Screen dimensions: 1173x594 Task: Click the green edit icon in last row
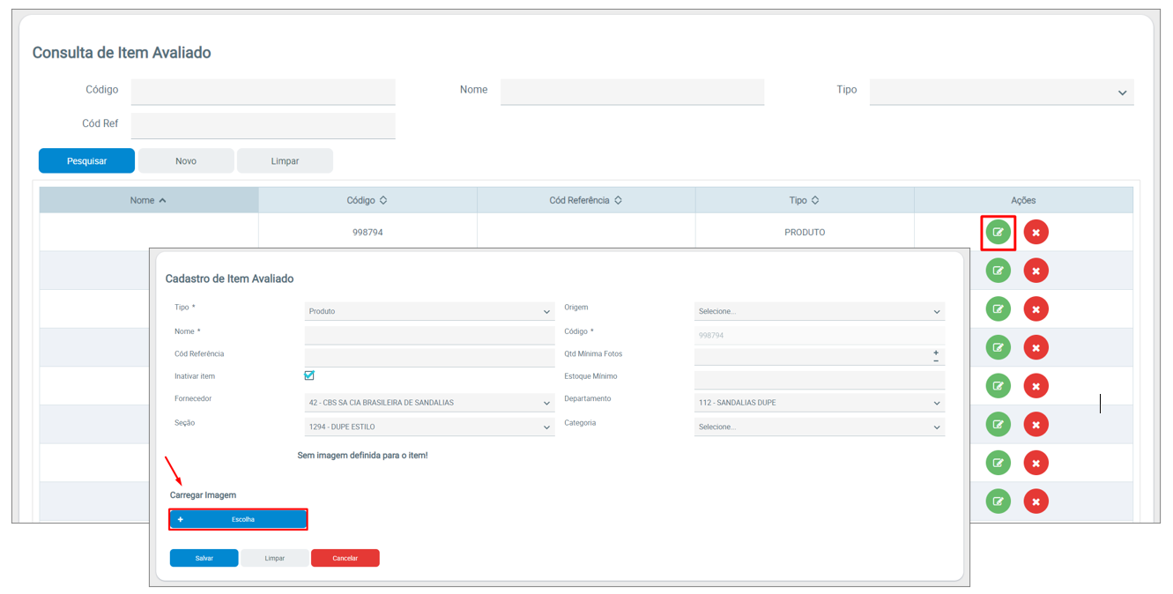point(998,501)
